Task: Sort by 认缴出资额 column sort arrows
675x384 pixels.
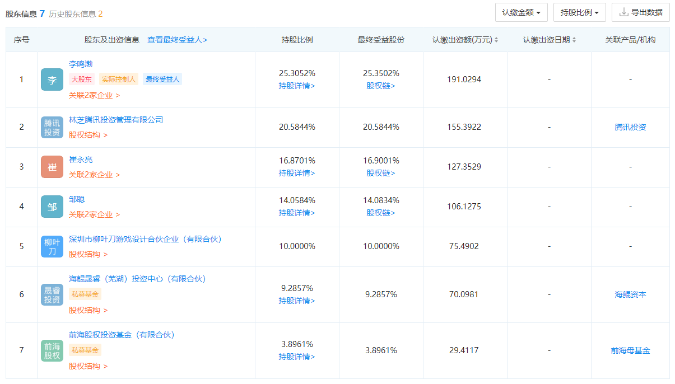Action: pyautogui.click(x=496, y=40)
